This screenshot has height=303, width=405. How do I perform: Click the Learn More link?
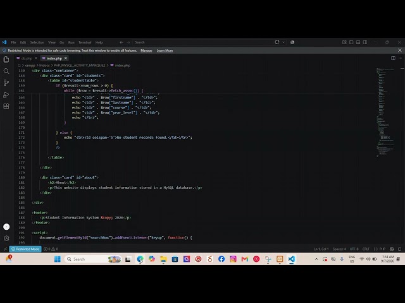[x=165, y=50]
